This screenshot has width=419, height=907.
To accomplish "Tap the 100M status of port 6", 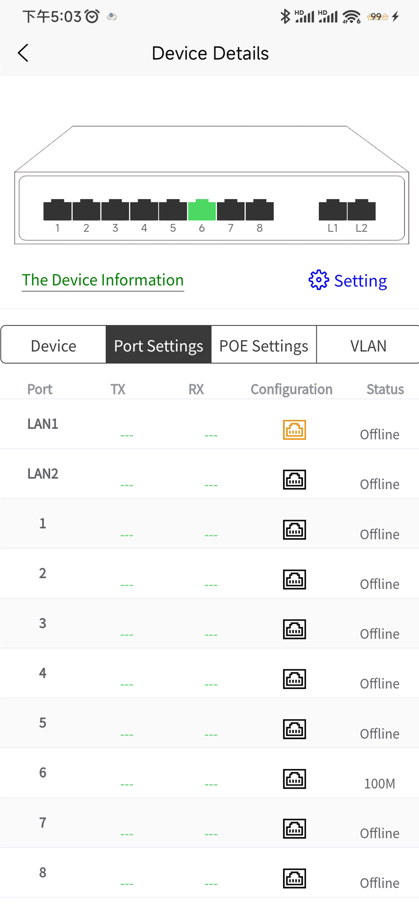I will pos(380,784).
